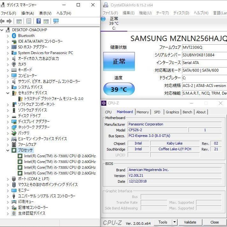
Task: Click the Validate button in CPU-Z
Action: (x=190, y=222)
